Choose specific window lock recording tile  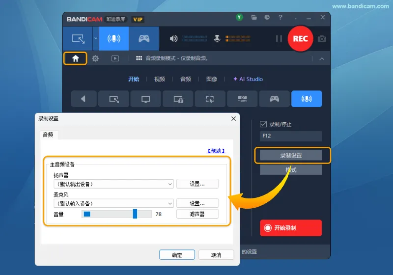click(178, 99)
